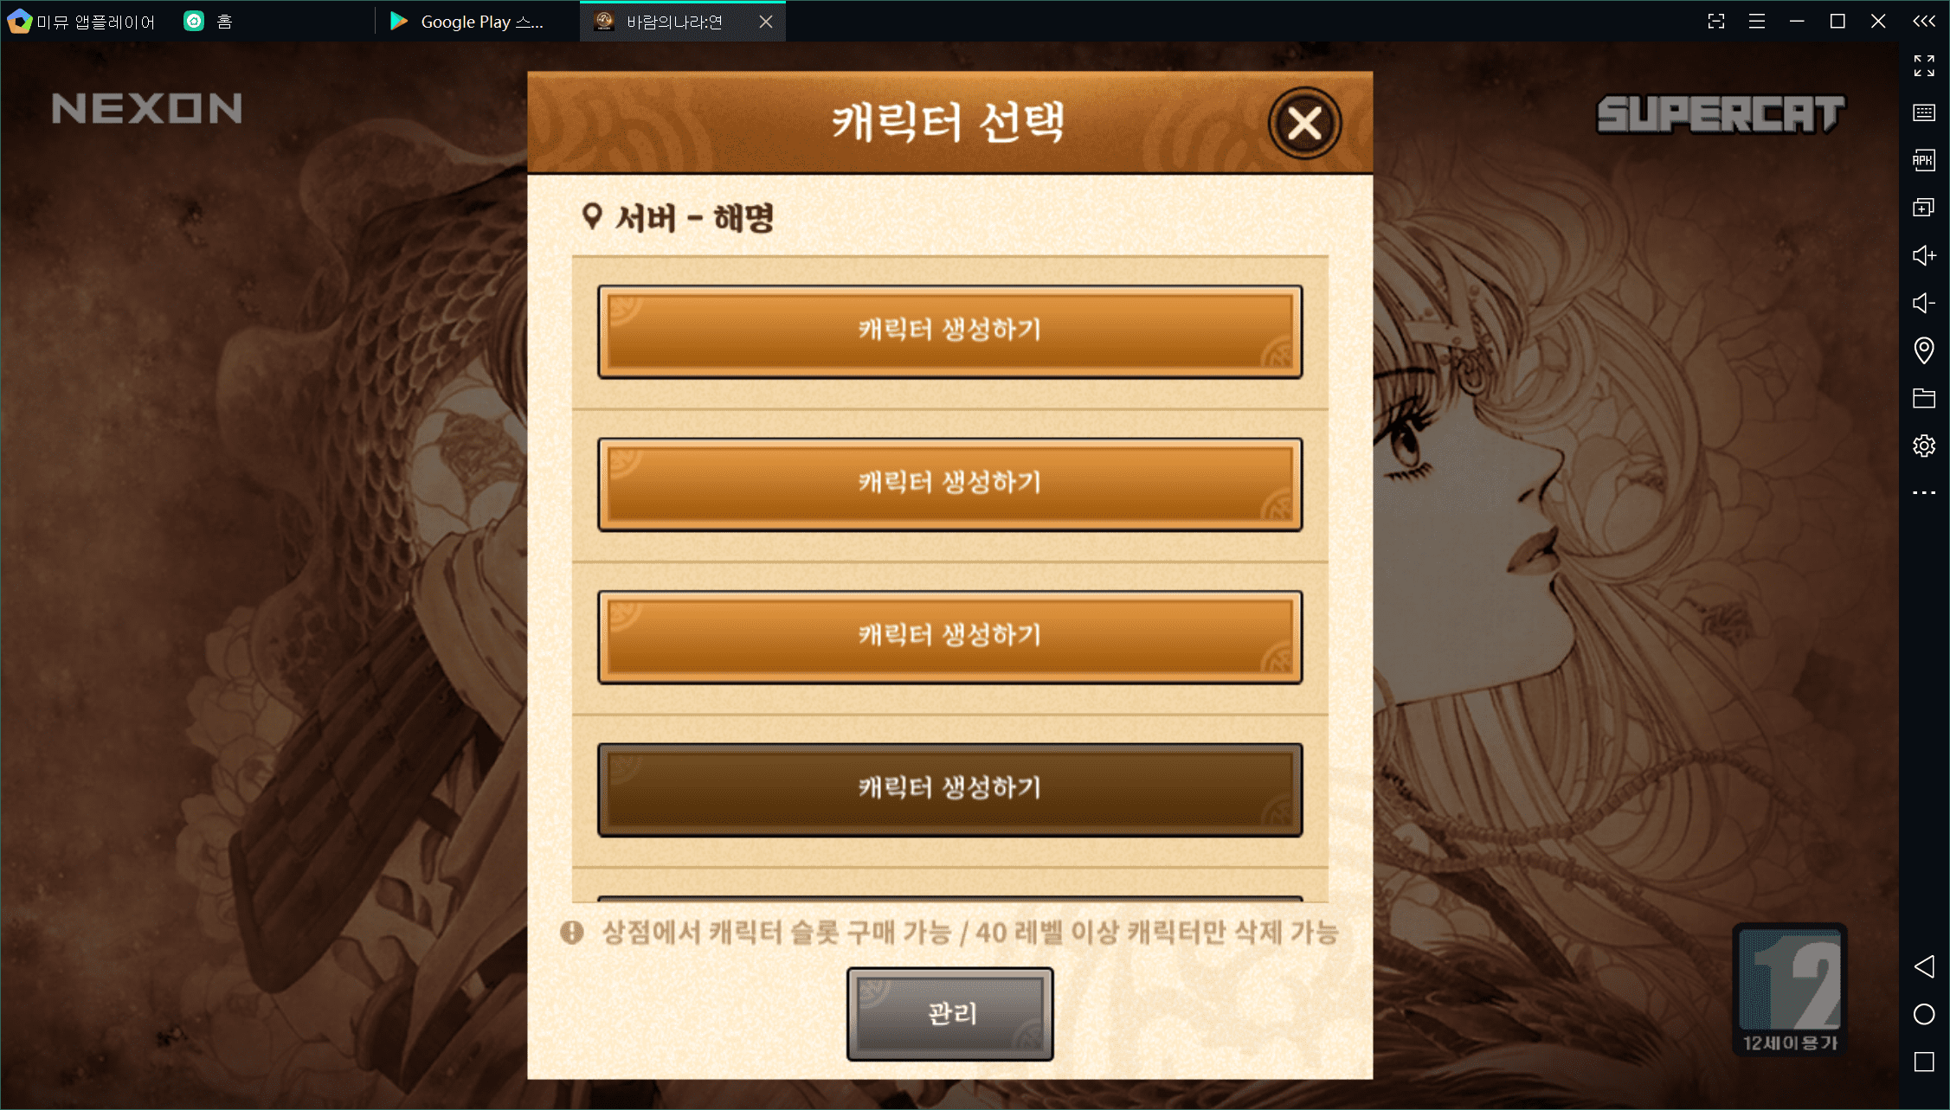Click the second 캐릭터 생성하기 slot button
Viewport: 1950px width, 1110px height.
(949, 484)
